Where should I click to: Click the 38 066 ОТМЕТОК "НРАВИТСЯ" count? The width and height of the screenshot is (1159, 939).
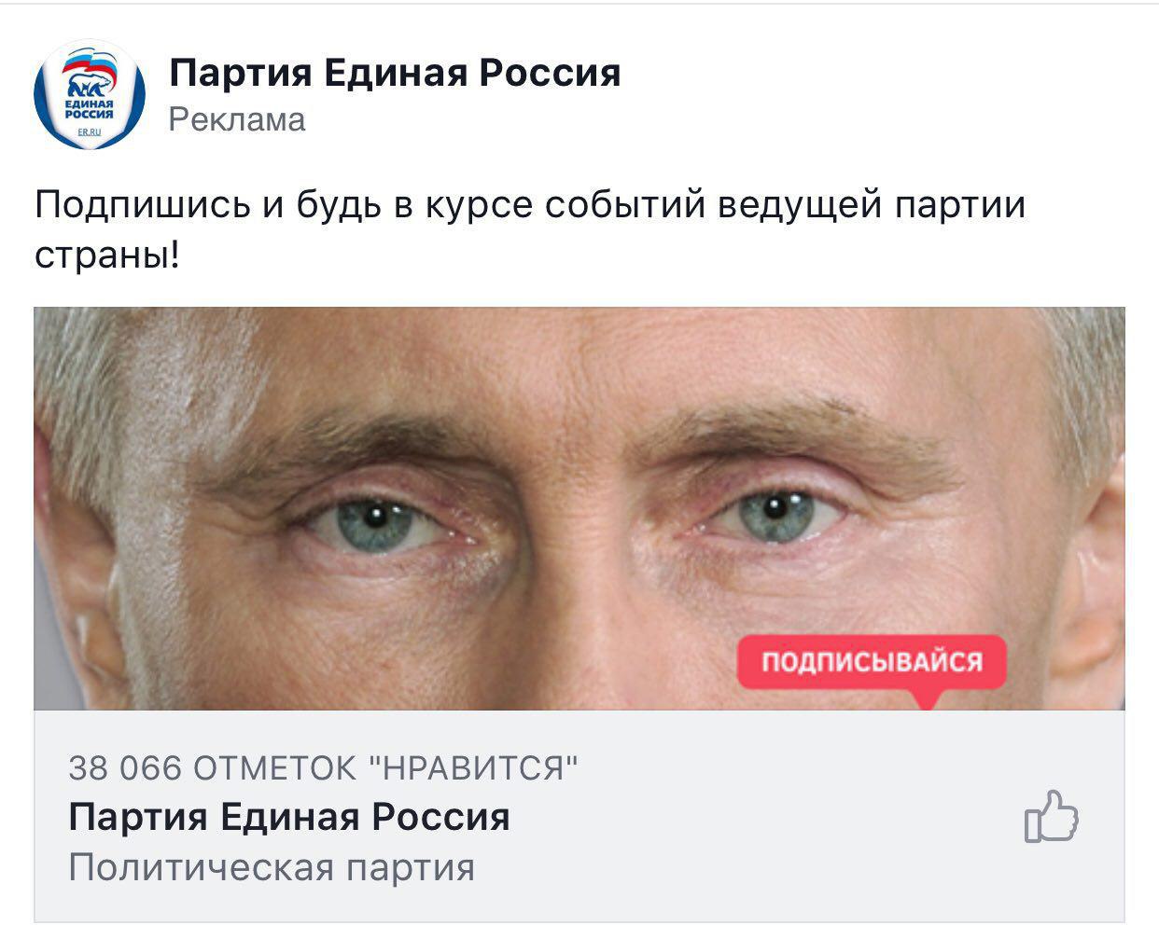click(323, 768)
